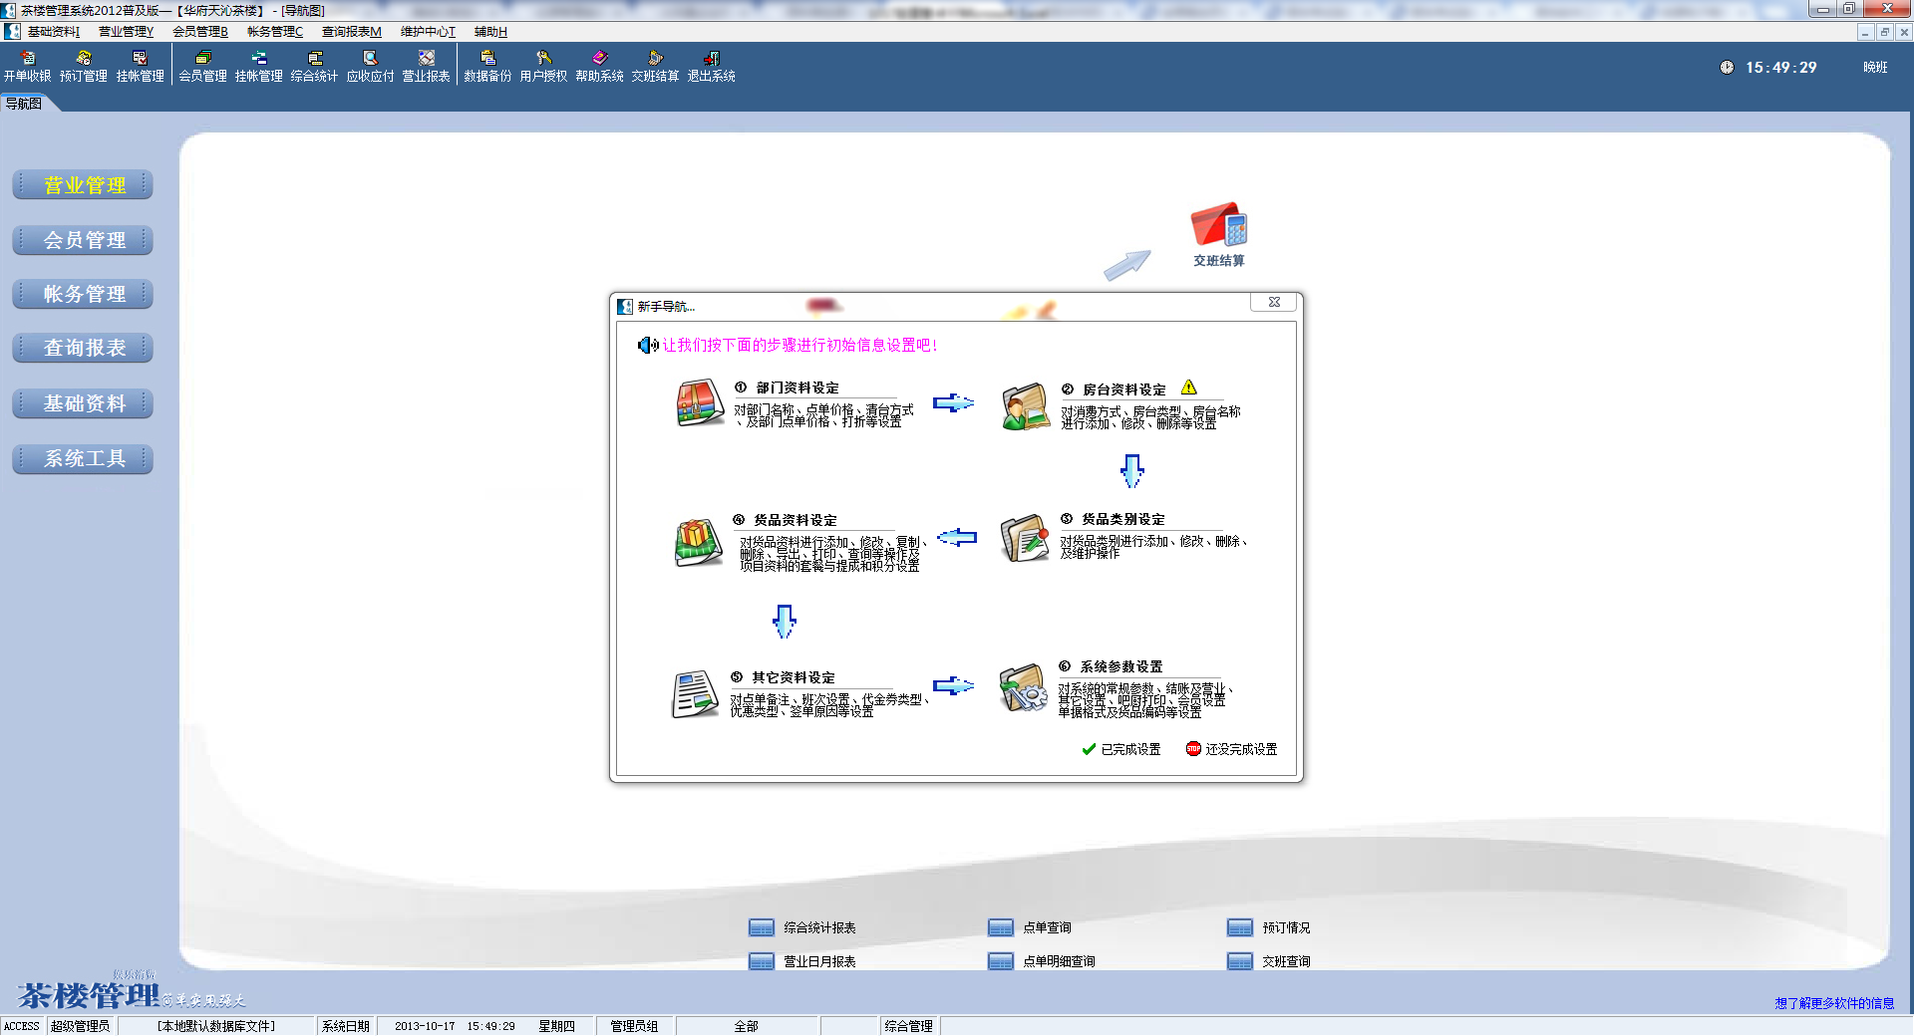This screenshot has height=1036, width=1914.
Task: Open the 查询报表 menu in the menu bar
Action: 351,32
